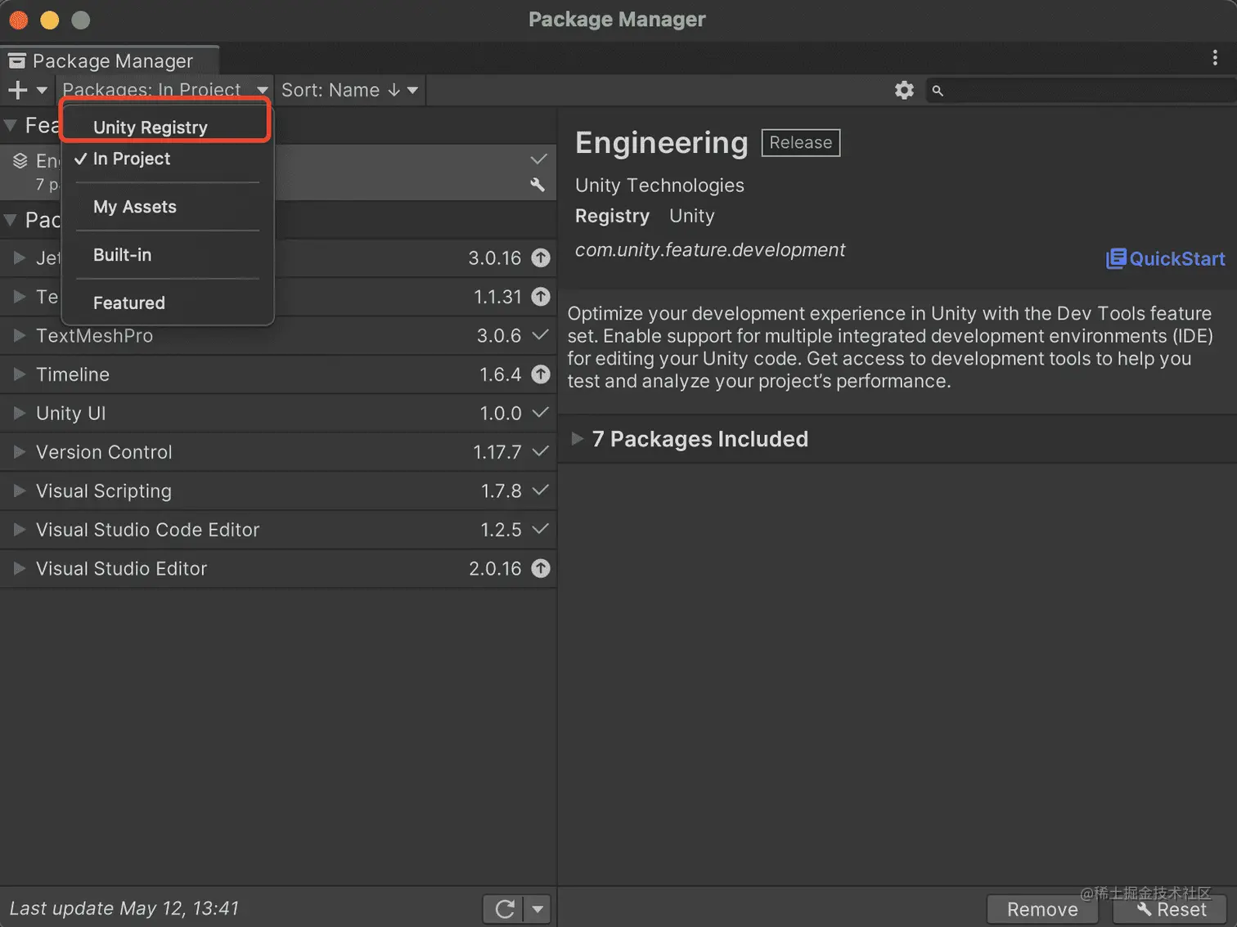
Task: Click installed checkmark on Visual Scripting row
Action: pyautogui.click(x=540, y=490)
